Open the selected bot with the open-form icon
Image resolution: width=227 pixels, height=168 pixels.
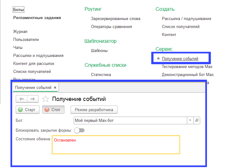(197, 120)
